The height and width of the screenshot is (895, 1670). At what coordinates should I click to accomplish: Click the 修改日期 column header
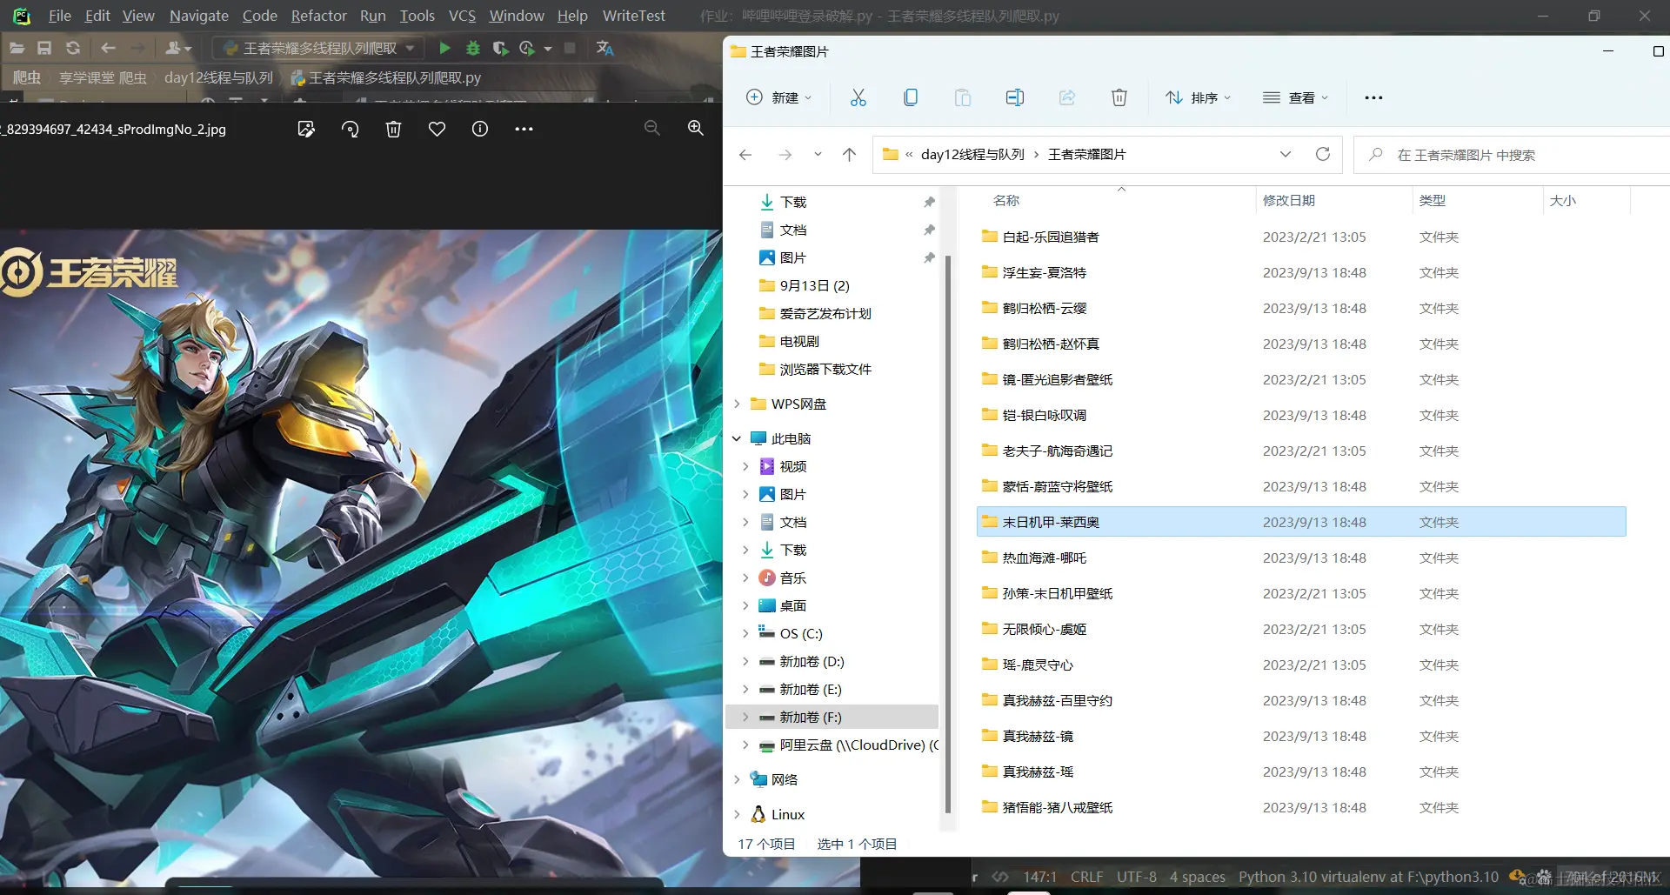pyautogui.click(x=1289, y=200)
